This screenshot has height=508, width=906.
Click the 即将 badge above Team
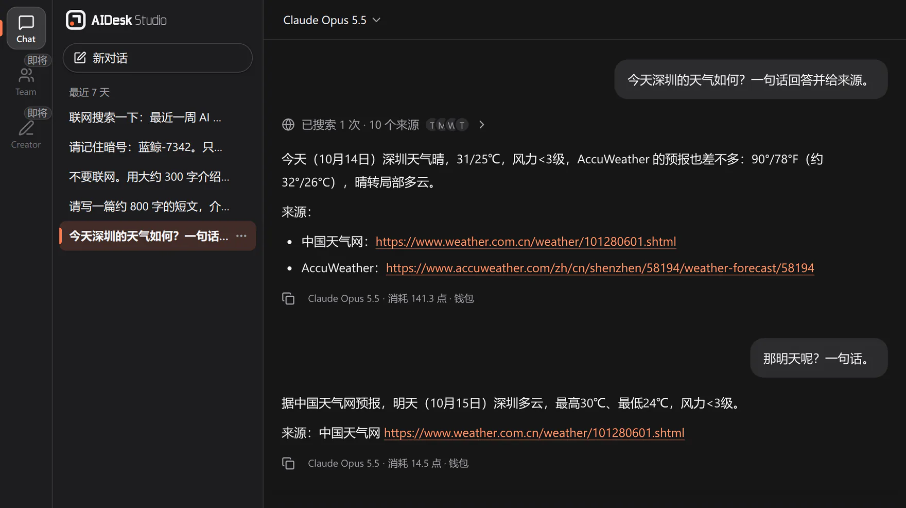37,60
